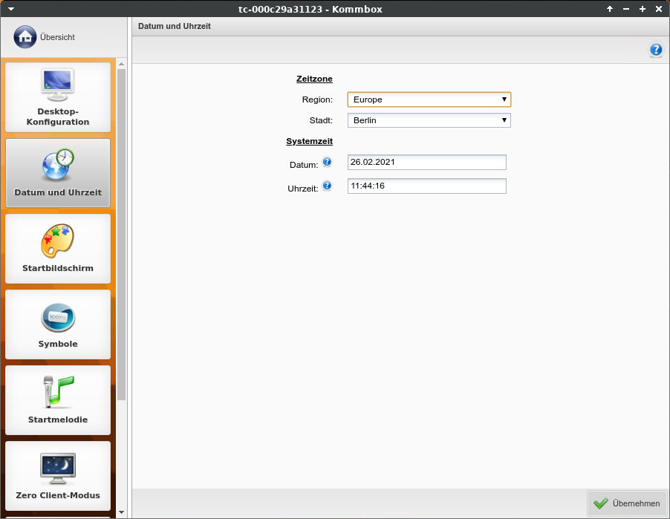This screenshot has height=519, width=670.
Task: Open Zero Client-Modus monitor icon
Action: [58, 468]
